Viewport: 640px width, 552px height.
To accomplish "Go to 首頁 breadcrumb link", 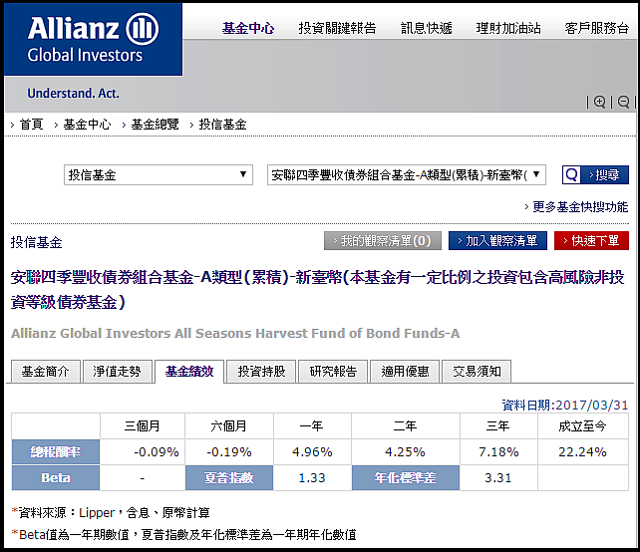I will click(32, 124).
